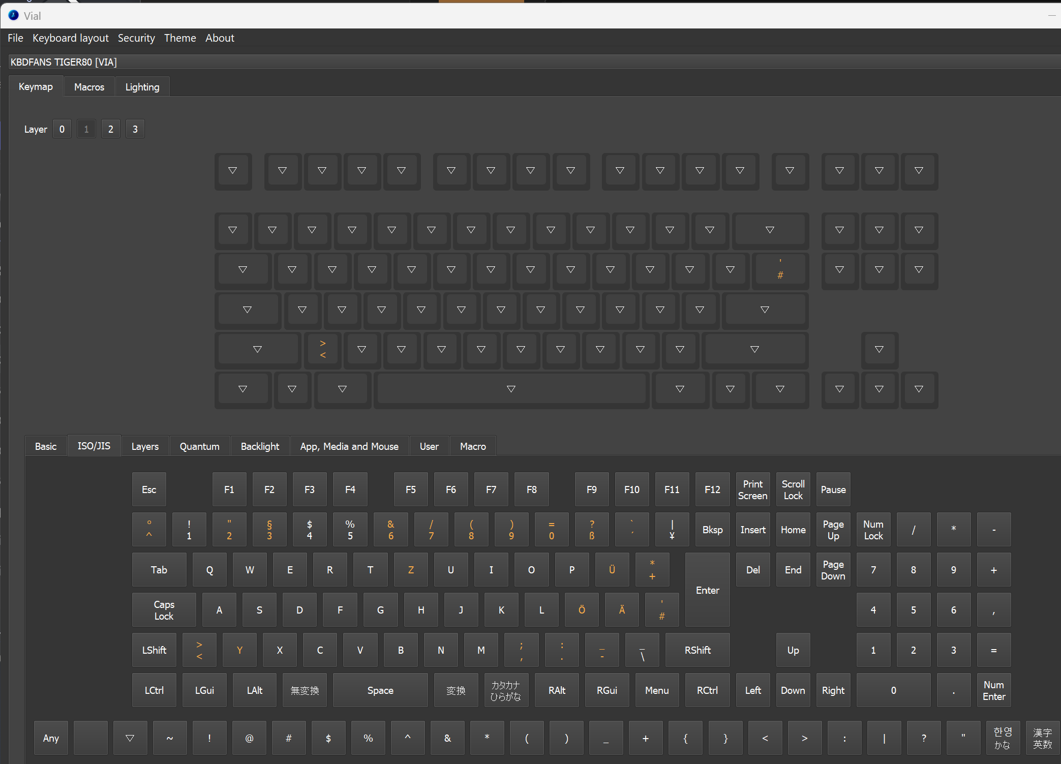Pick the カタカナ ひらがな keycode
1061x764 pixels.
coord(505,690)
